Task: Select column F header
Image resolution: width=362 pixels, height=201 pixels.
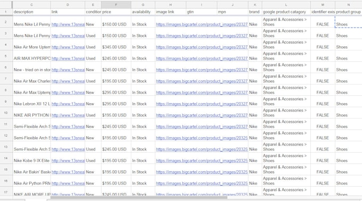Action: click(x=116, y=5)
